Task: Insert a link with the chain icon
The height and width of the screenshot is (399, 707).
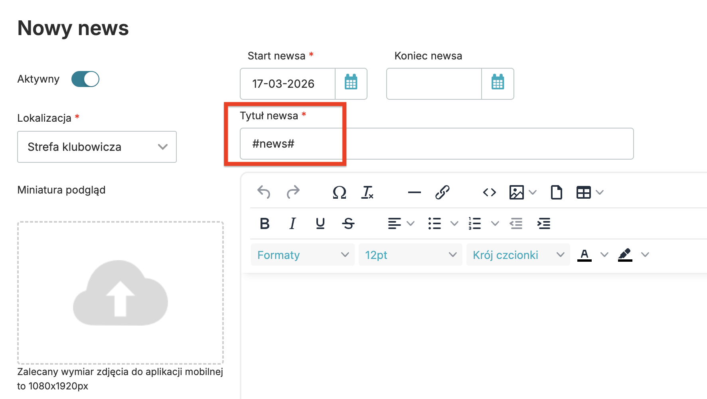Action: coord(442,192)
